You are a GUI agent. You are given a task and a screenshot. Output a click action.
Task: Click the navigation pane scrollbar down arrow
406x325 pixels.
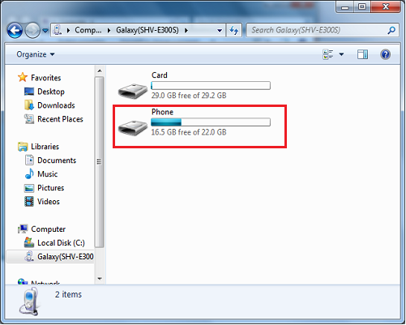tap(100, 279)
